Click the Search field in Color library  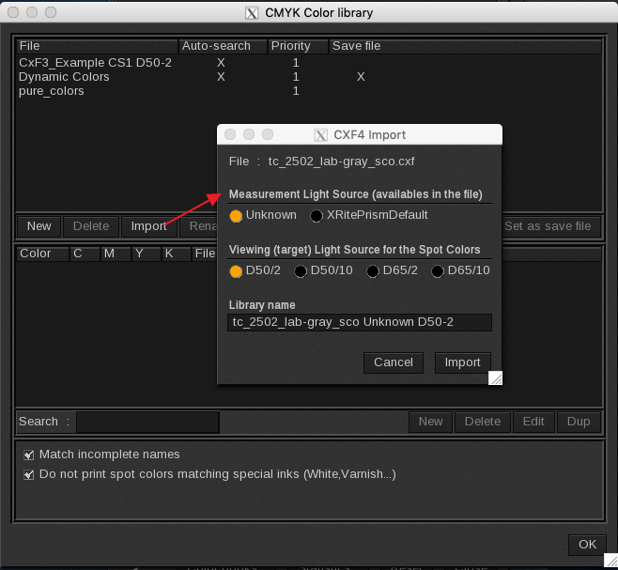147,422
